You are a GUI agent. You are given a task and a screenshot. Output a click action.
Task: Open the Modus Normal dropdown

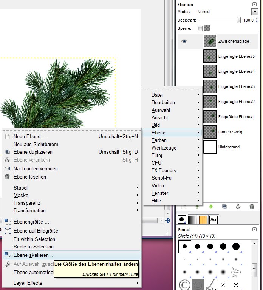pyautogui.click(x=255, y=12)
